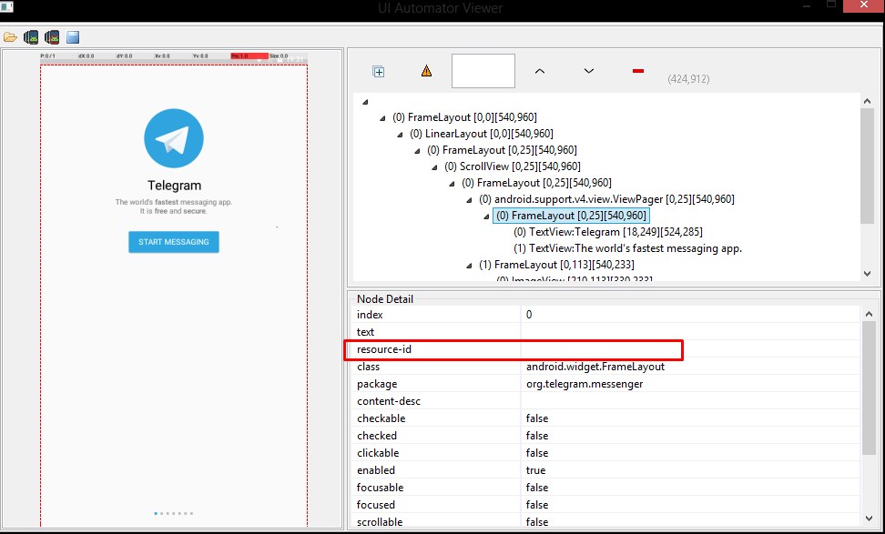This screenshot has width=885, height=534.
Task: Click the tree panel scrollbar up arrow
Action: (868, 101)
